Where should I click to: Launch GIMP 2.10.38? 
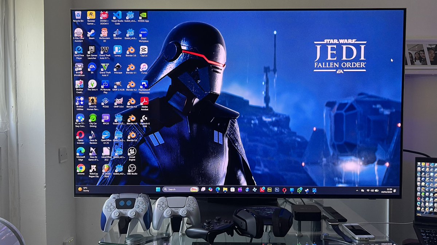[x=118, y=84]
